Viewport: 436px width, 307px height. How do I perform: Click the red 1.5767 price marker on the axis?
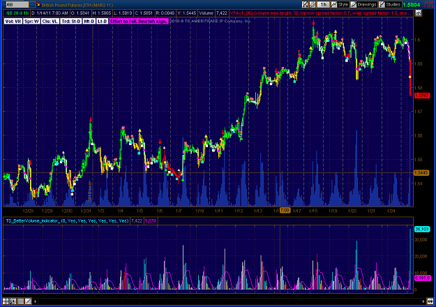[422, 96]
